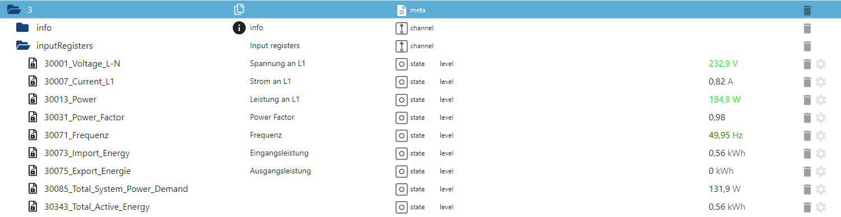Image resolution: width=841 pixels, height=217 pixels.
Task: Click the copy icon in the 3 row
Action: (239, 10)
